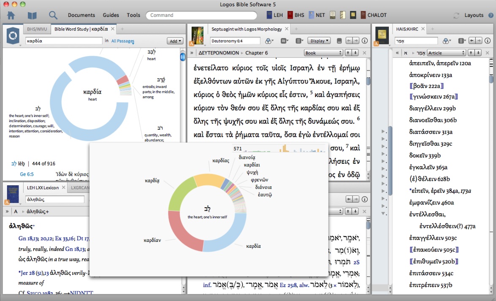
Task: Expand the Add dropdown in Bible Word Study
Action: point(175,41)
